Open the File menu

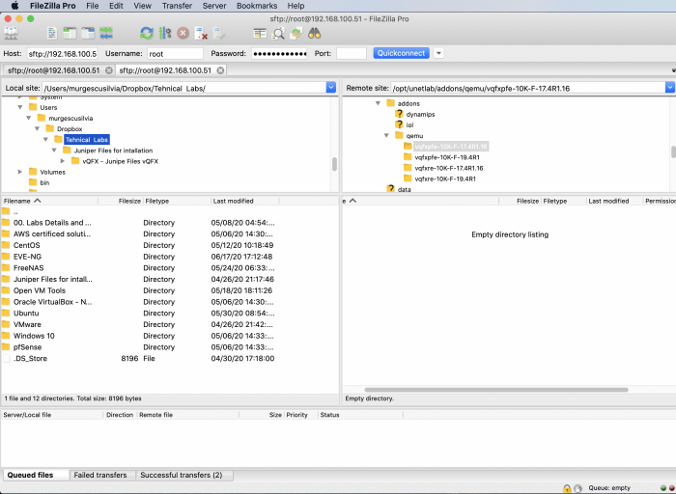pyautogui.click(x=93, y=6)
